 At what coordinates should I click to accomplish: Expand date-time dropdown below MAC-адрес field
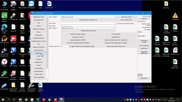tap(115, 28)
